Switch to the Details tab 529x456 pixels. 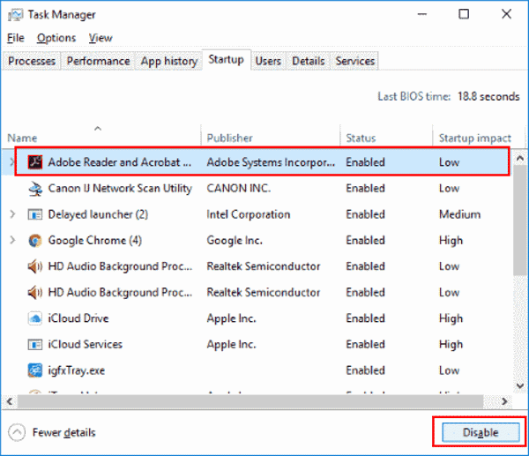(309, 61)
